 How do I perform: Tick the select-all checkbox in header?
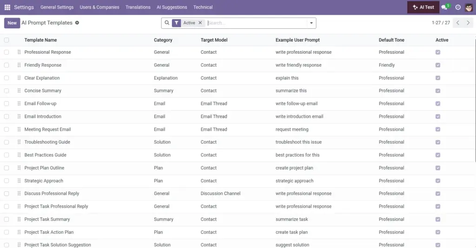tap(7, 40)
